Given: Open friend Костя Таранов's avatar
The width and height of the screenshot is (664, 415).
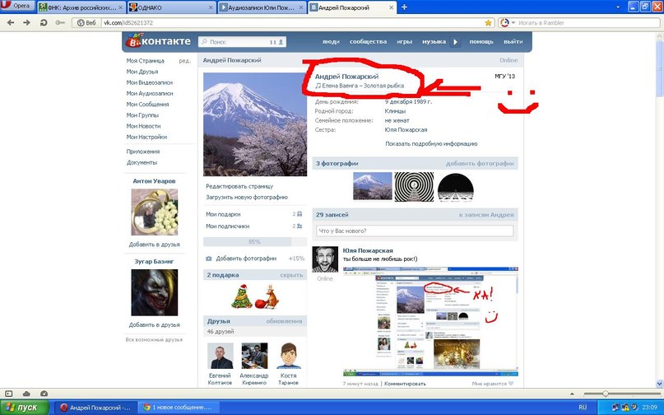Looking at the screenshot, I should [288, 356].
